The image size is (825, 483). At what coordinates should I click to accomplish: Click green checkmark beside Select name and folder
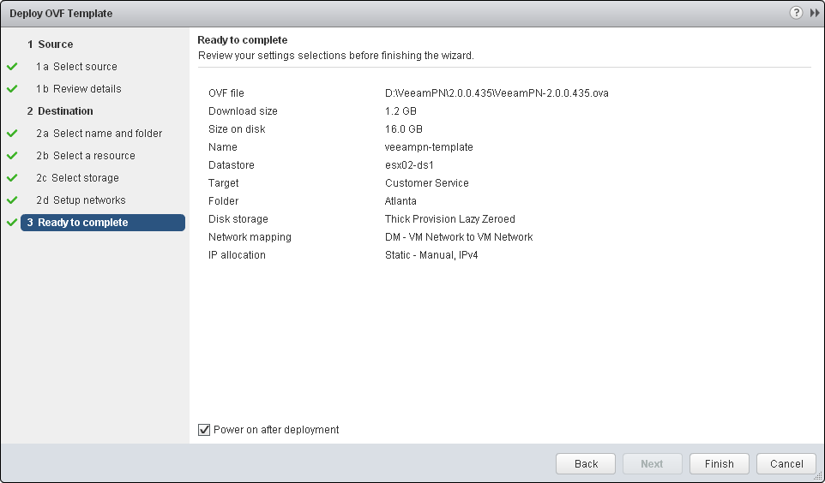[x=12, y=134]
